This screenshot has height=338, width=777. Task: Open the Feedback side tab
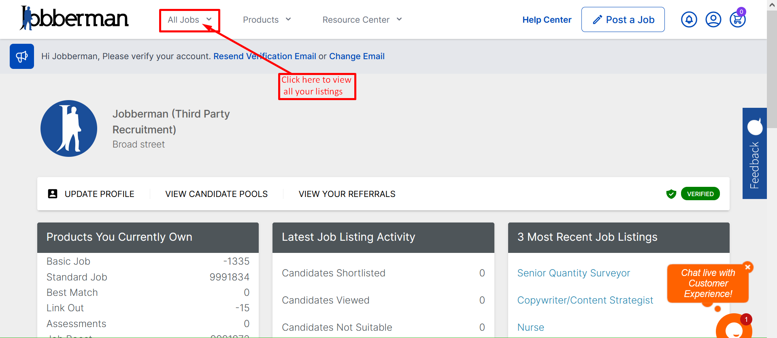click(x=754, y=153)
